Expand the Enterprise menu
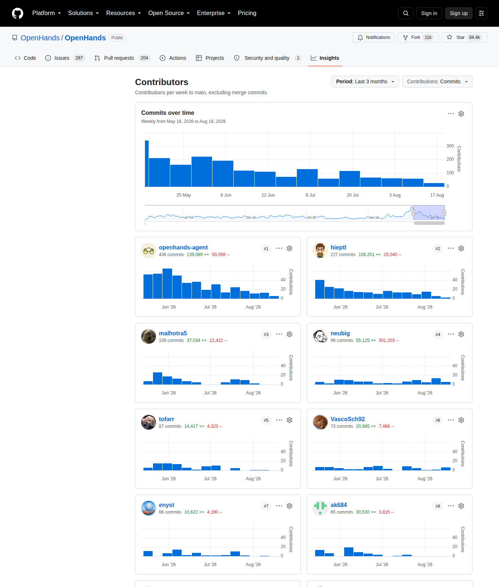Viewport: 499px width, 587px height. pyautogui.click(x=214, y=13)
